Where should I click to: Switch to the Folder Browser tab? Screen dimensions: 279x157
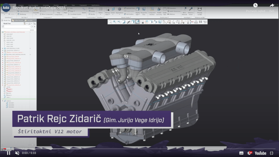click(18, 21)
